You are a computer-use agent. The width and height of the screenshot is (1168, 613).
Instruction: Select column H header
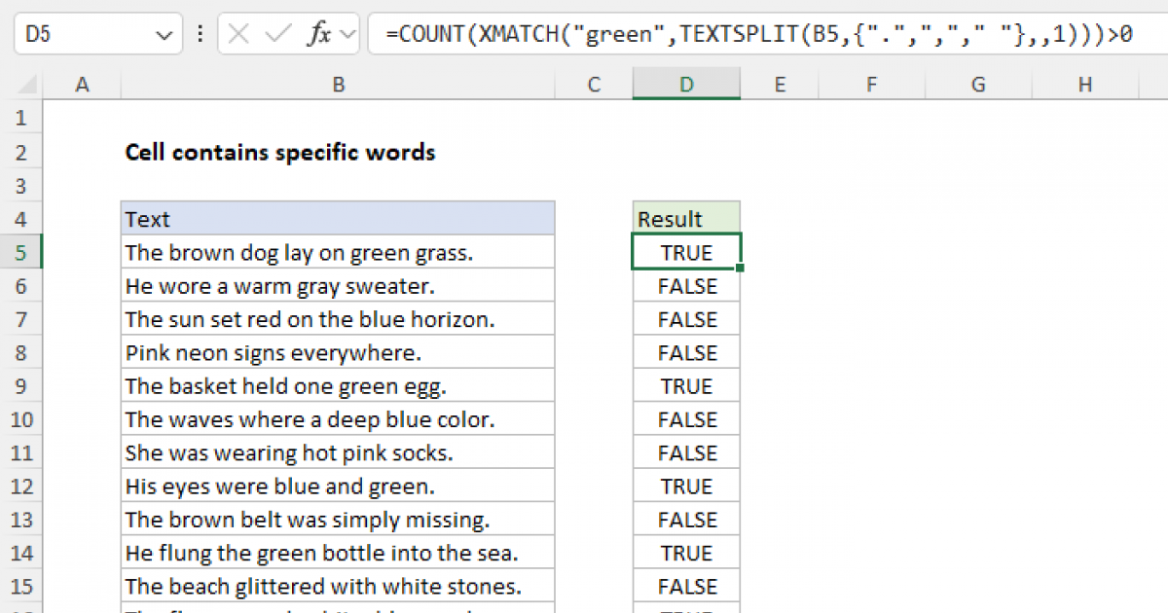pos(1084,86)
